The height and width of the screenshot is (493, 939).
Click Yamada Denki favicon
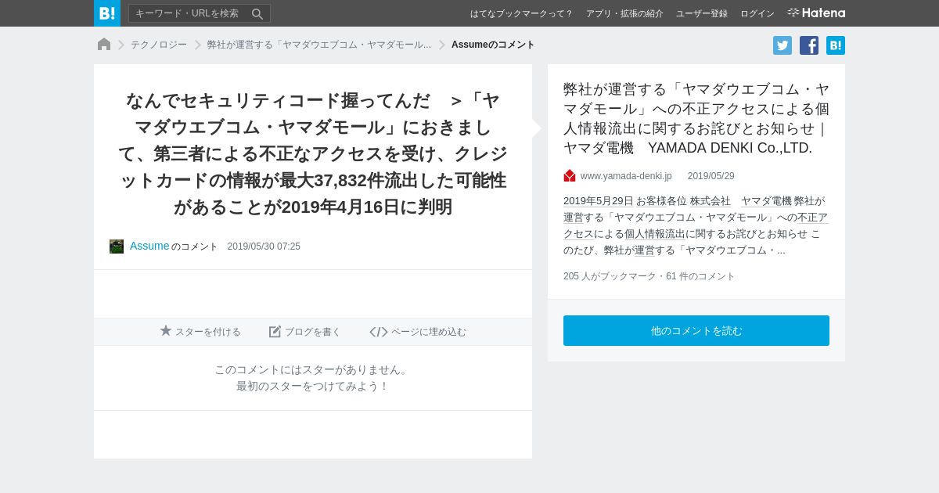[x=570, y=176]
